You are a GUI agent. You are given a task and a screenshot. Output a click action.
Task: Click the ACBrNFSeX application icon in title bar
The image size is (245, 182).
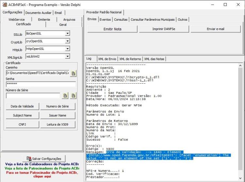pyautogui.click(x=5, y=5)
